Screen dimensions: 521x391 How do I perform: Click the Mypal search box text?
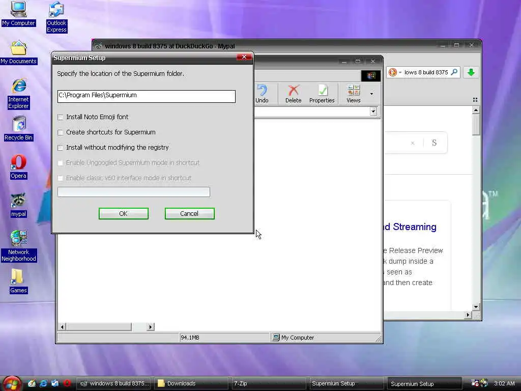426,72
